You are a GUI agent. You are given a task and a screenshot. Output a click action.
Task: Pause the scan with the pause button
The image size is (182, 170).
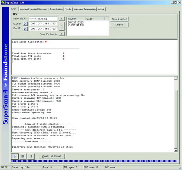tap(31, 156)
